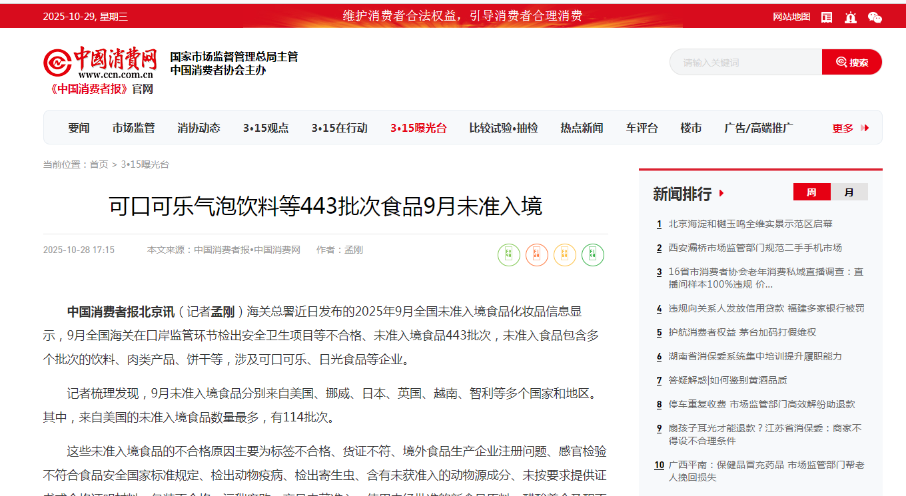
Task: Click the 中国消费网 logo
Action: coord(101,64)
